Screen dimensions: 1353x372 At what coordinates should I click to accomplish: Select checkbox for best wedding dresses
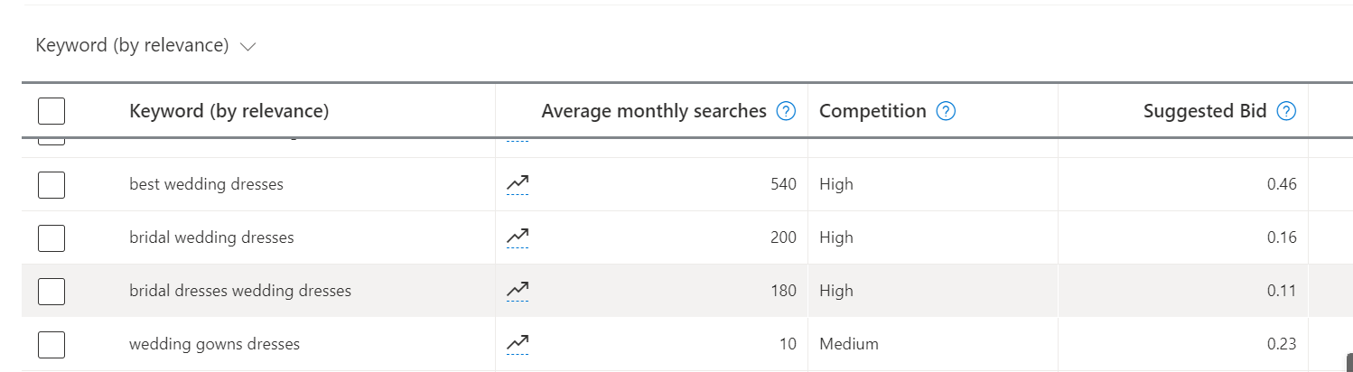pyautogui.click(x=51, y=185)
